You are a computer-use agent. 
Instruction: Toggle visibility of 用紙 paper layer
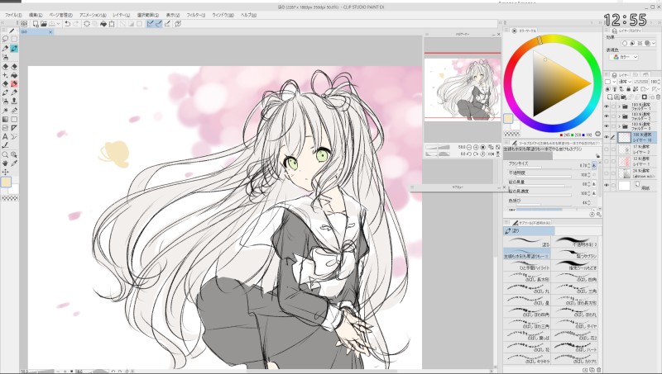click(607, 185)
